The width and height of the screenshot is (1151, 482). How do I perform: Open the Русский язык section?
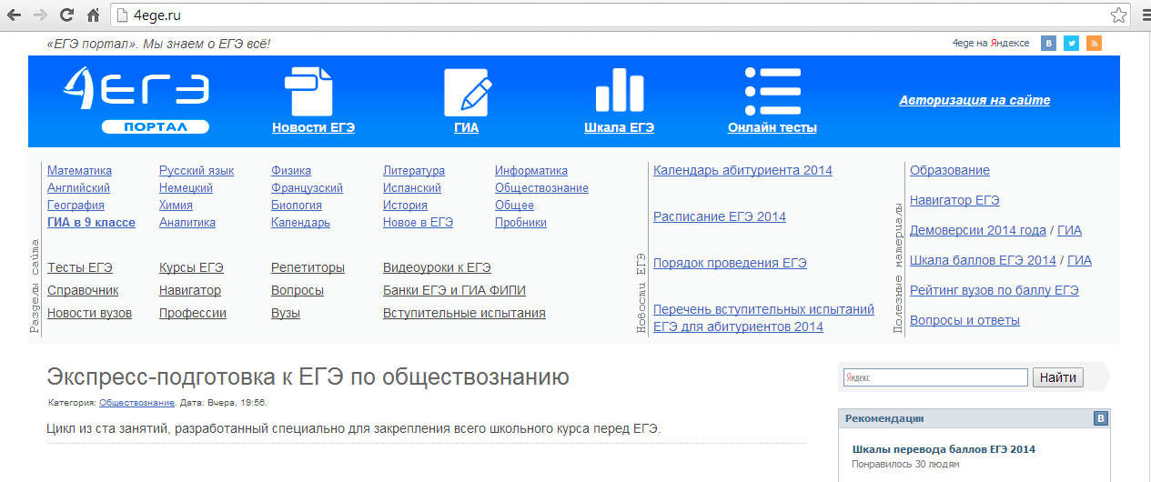point(197,170)
